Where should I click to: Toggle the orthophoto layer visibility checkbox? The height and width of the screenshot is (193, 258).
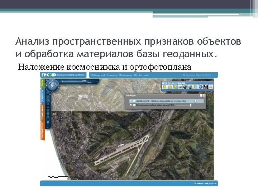131,101
